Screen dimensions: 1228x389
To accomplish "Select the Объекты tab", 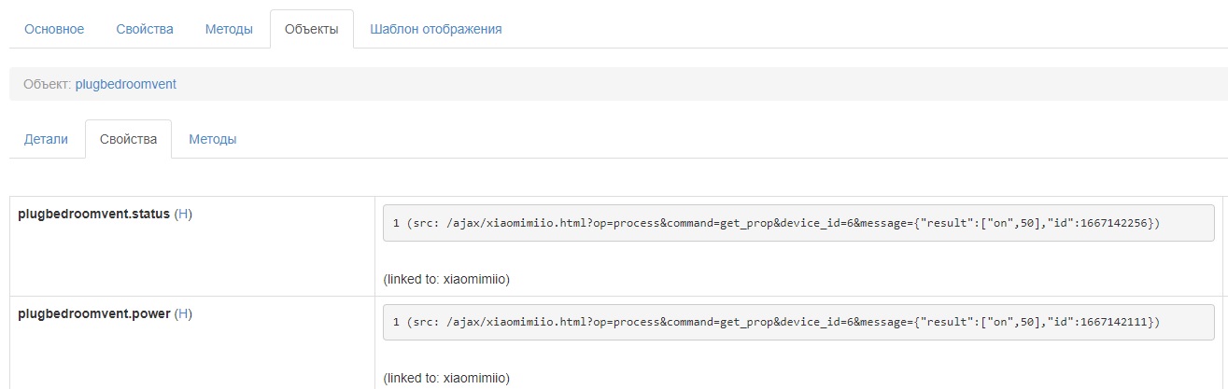I will tap(311, 29).
